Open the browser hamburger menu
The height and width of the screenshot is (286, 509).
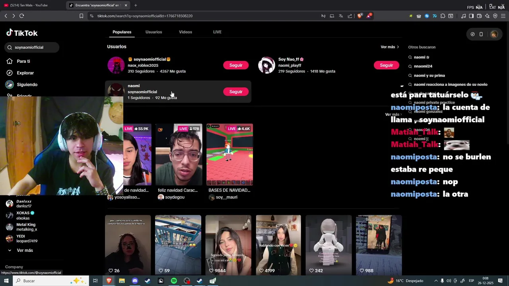point(503,16)
